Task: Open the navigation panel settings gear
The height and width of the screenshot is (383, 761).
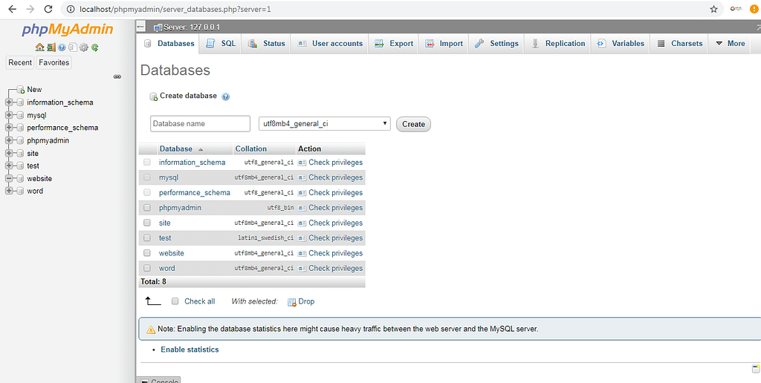Action: pos(83,48)
